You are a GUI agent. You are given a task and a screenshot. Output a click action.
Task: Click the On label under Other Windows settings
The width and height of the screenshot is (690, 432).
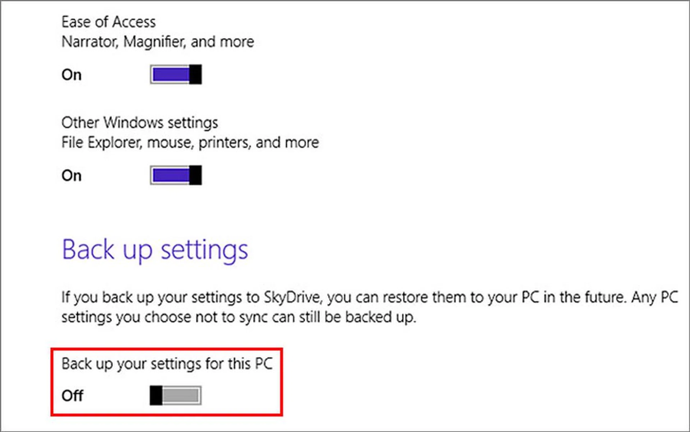(x=72, y=176)
